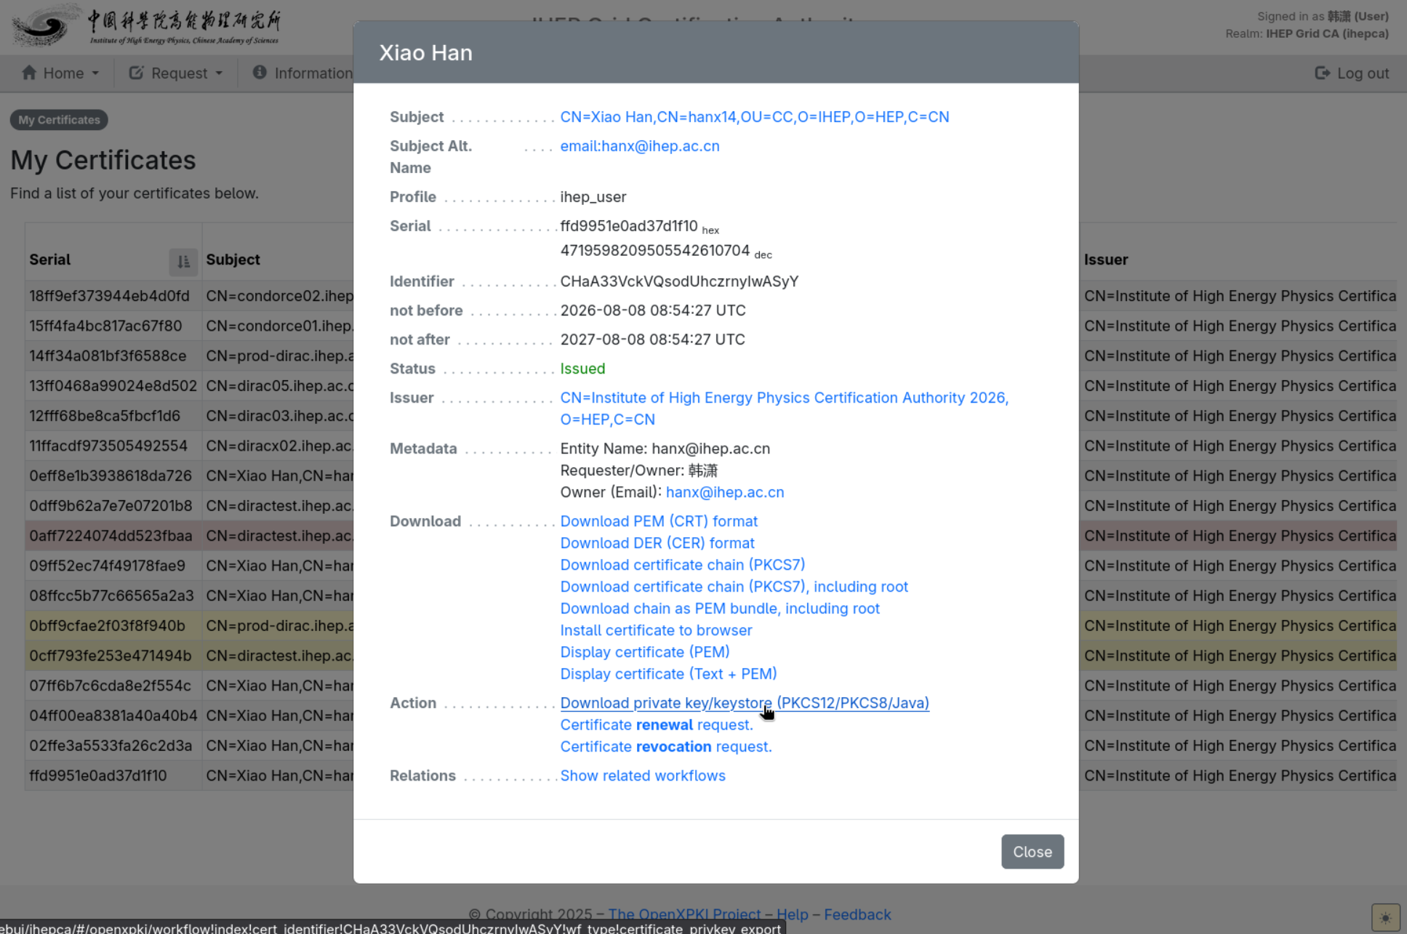Click the Issued status text

point(582,369)
